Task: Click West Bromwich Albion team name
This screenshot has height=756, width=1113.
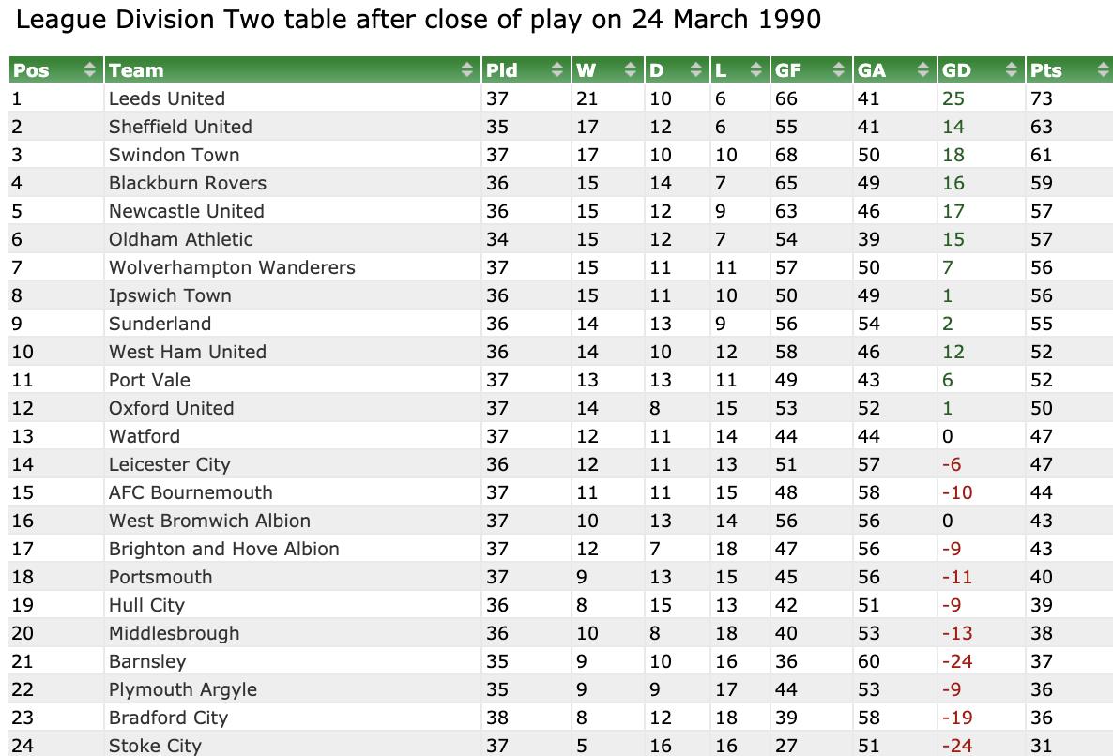Action: tap(209, 521)
